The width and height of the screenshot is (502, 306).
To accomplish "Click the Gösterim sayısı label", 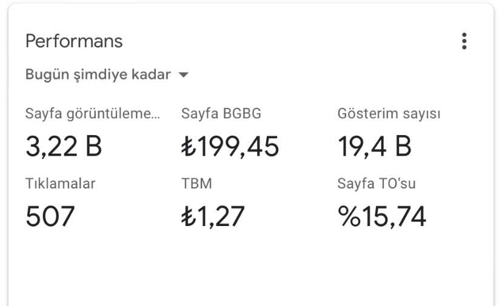I will pyautogui.click(x=389, y=114).
